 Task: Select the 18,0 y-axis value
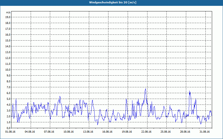[8, 23]
